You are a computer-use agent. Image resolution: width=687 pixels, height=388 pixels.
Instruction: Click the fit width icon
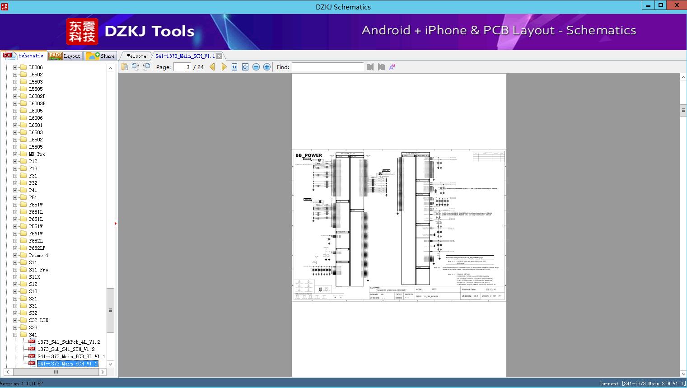click(x=234, y=67)
